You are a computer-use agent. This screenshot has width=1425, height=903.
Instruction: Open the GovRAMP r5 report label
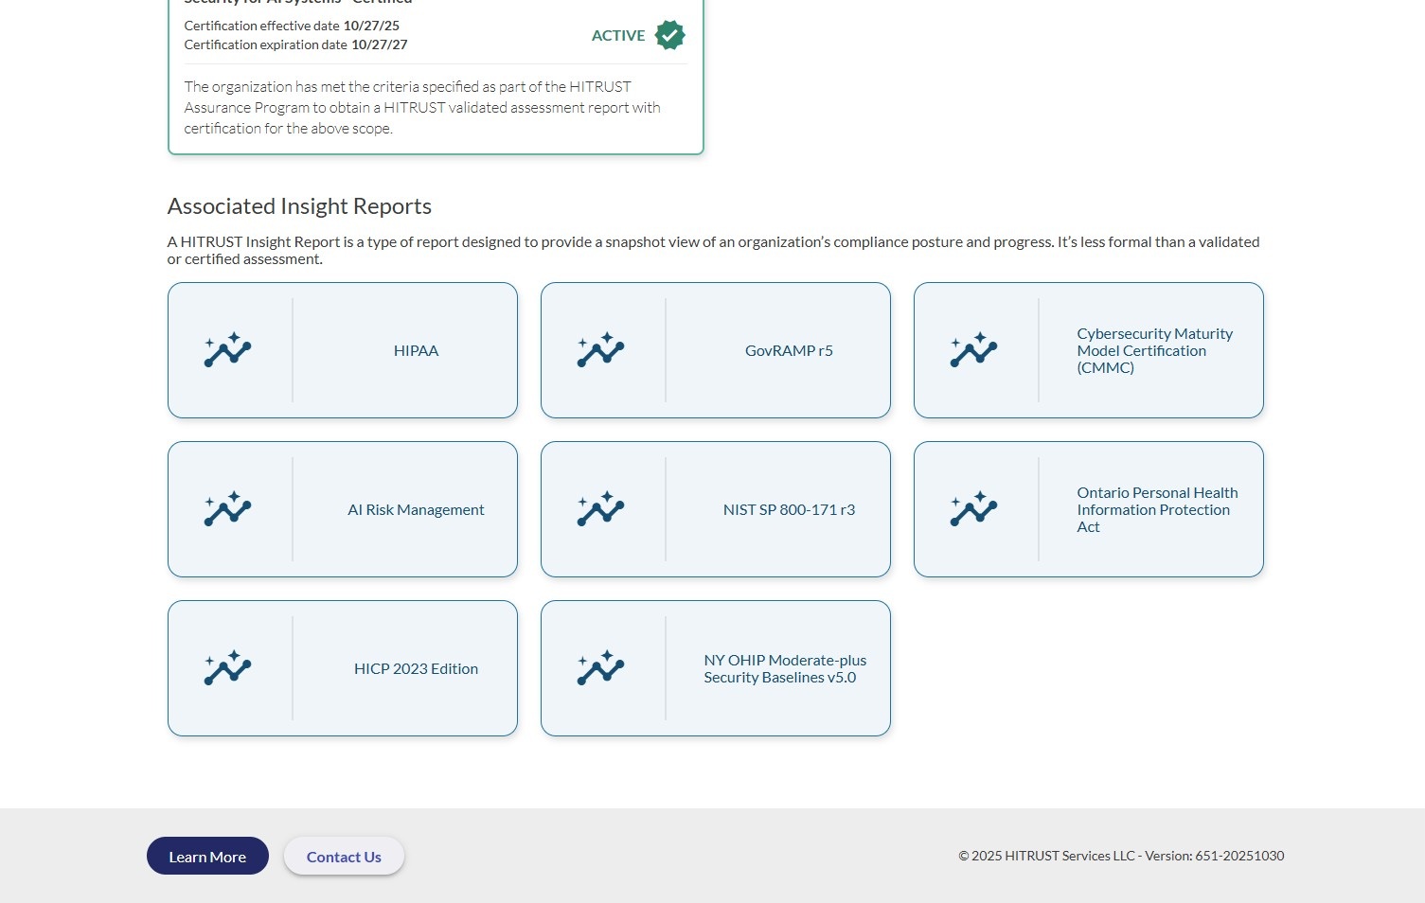(x=789, y=351)
